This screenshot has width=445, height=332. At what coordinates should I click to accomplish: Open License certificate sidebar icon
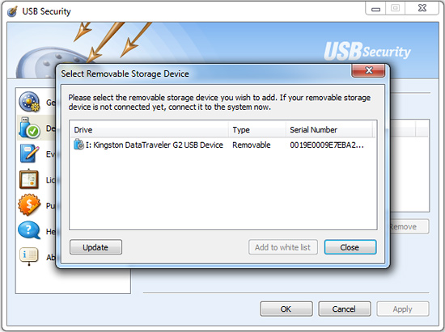click(x=29, y=179)
